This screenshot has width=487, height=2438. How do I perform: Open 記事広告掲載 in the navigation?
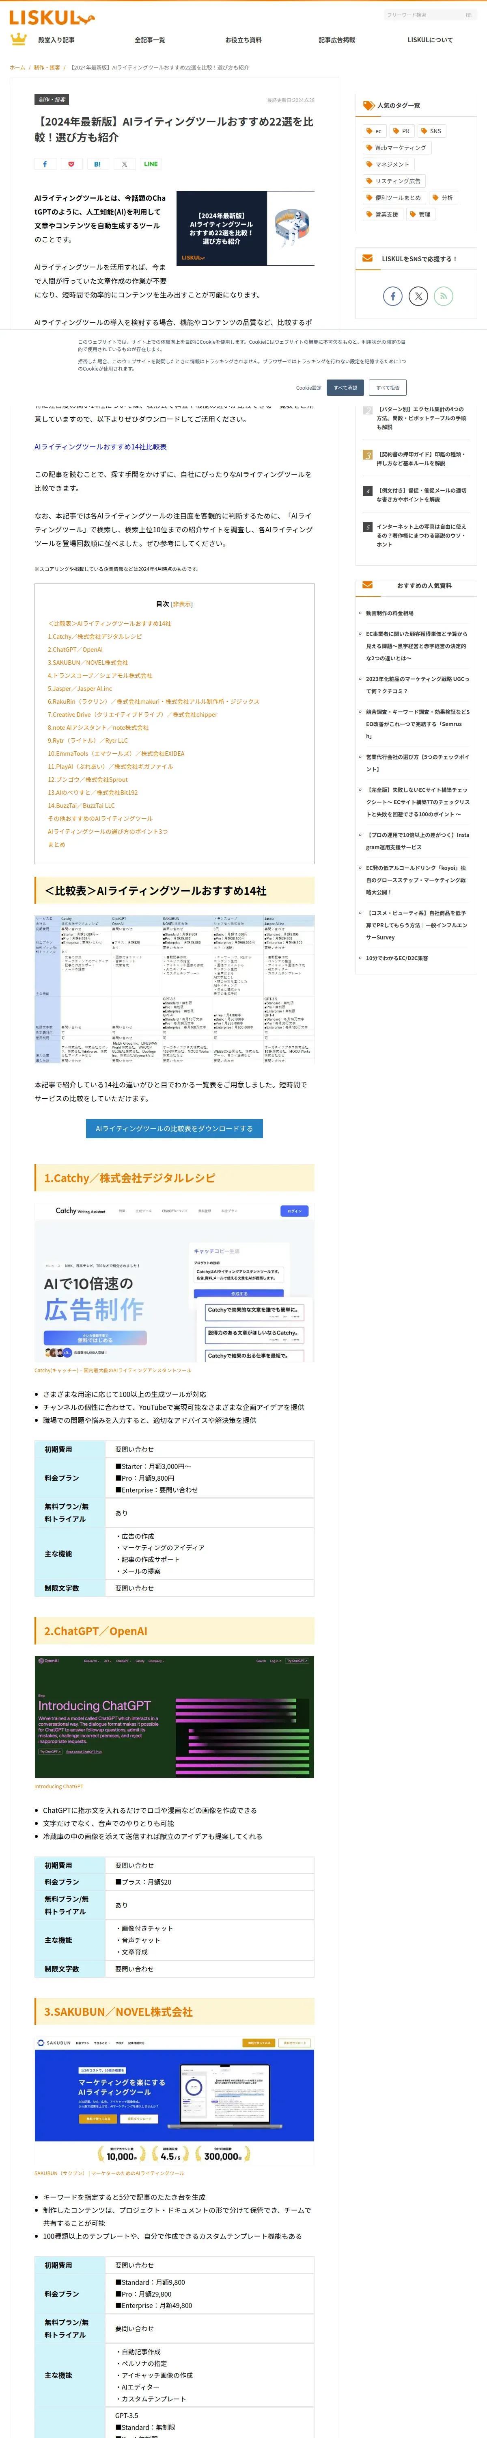pos(337,40)
